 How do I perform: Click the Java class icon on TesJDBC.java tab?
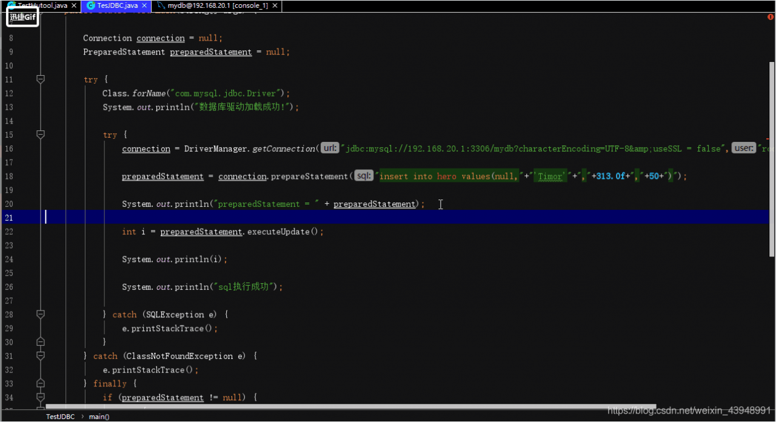91,5
